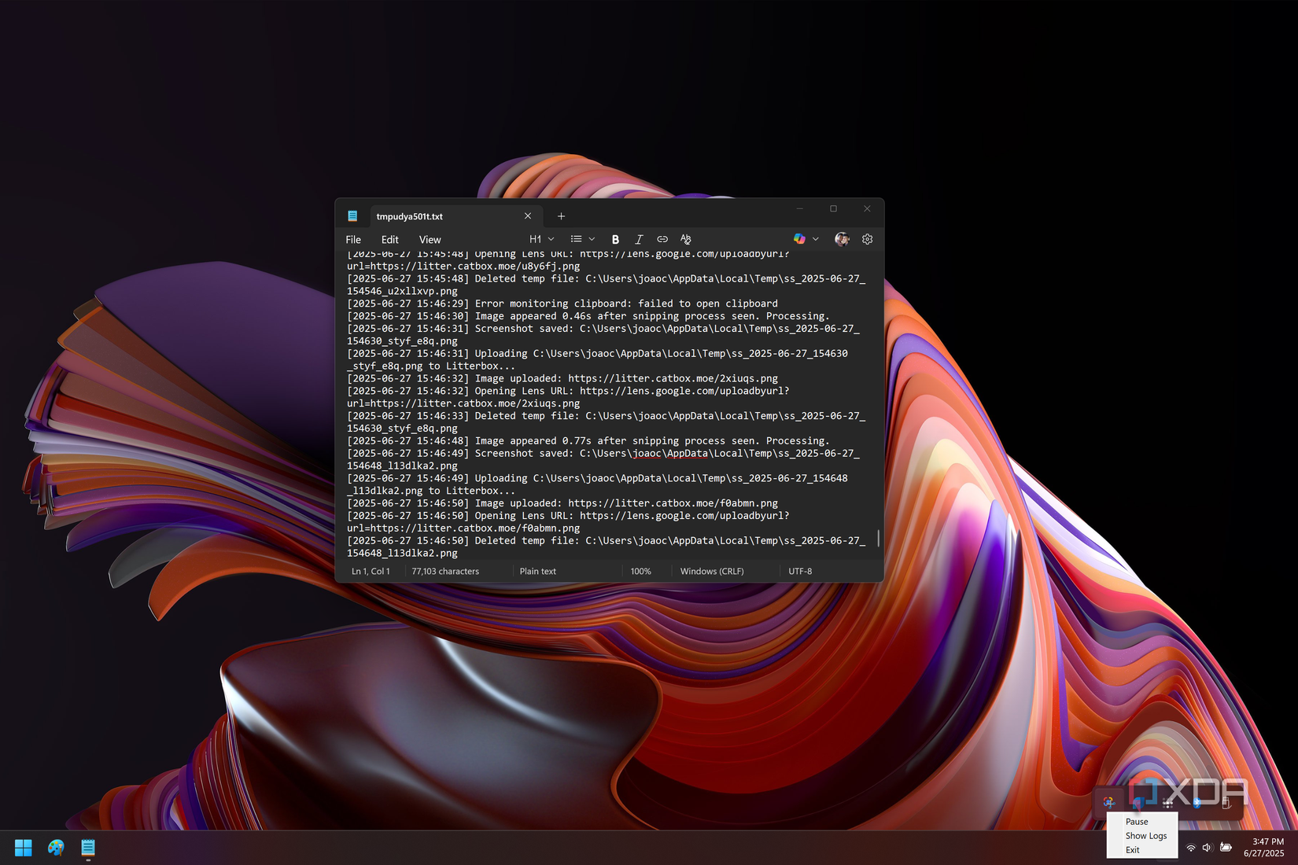This screenshot has height=865, width=1298.
Task: Expand the Copilot dropdown chevron
Action: click(816, 239)
